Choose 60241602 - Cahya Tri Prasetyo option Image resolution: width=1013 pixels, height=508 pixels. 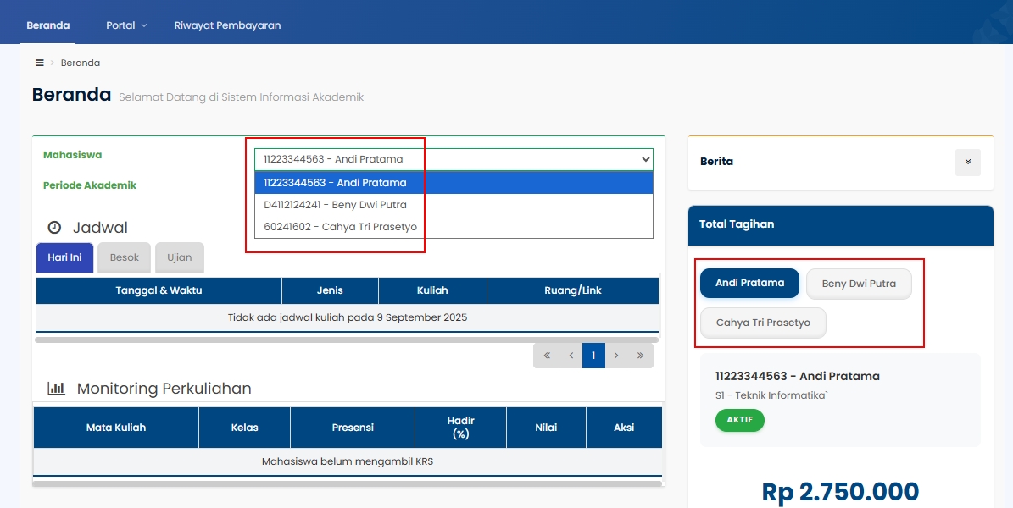point(340,227)
